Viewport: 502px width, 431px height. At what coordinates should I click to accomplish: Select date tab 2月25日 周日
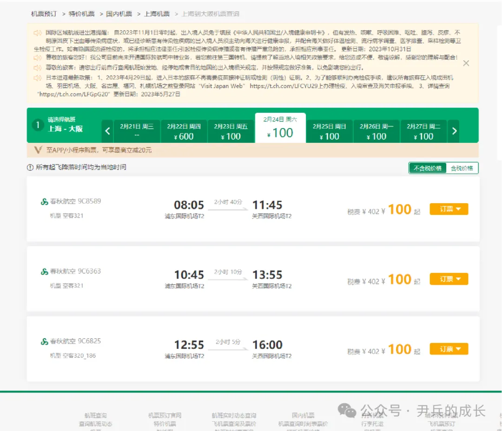tap(330, 131)
